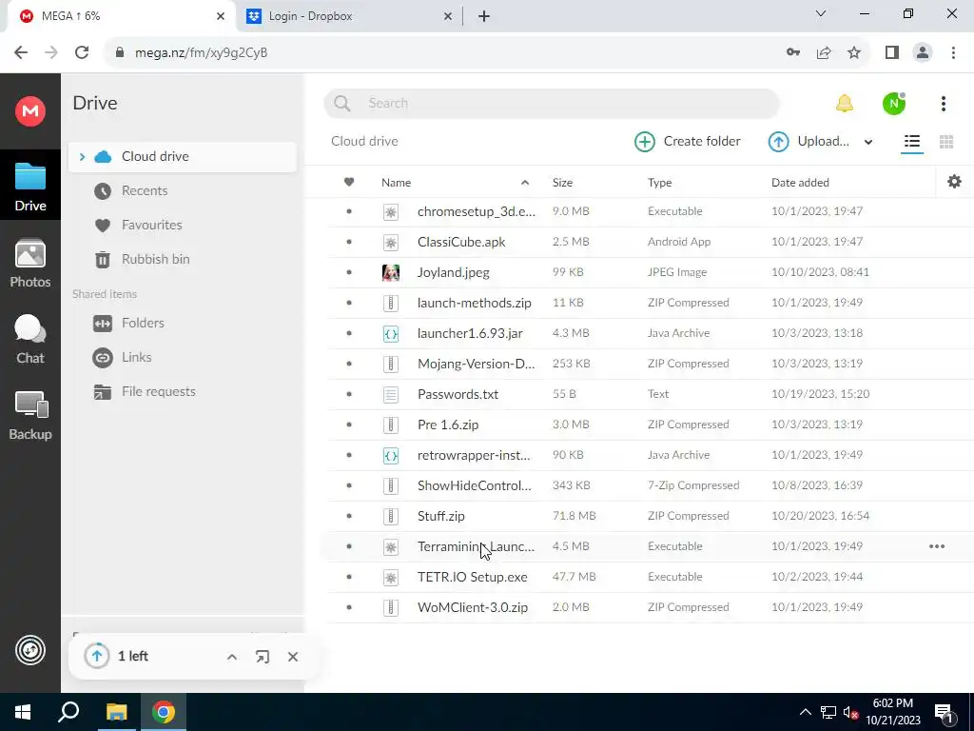The width and height of the screenshot is (974, 731).
Task: Bookmark this page star
Action: click(x=854, y=53)
